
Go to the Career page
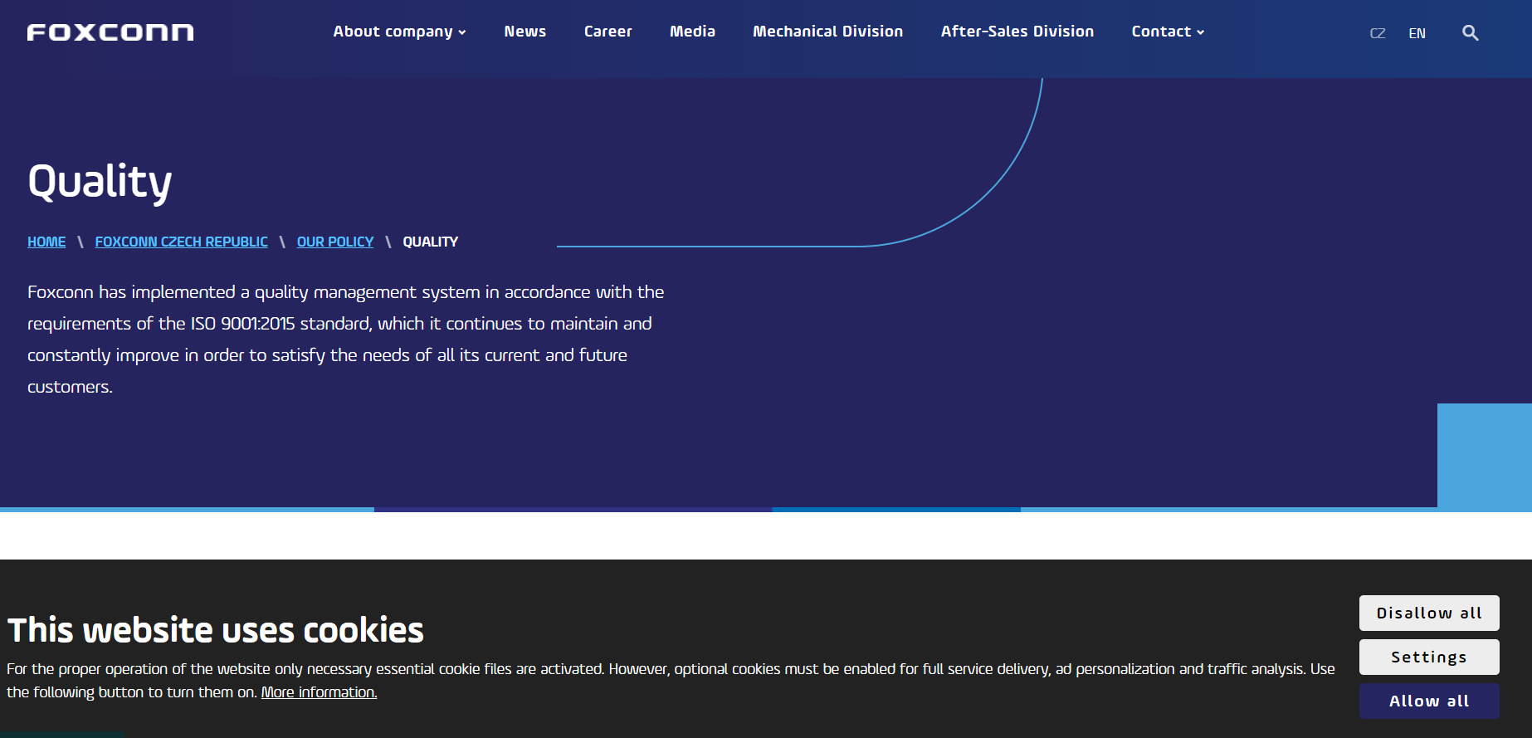pyautogui.click(x=607, y=32)
